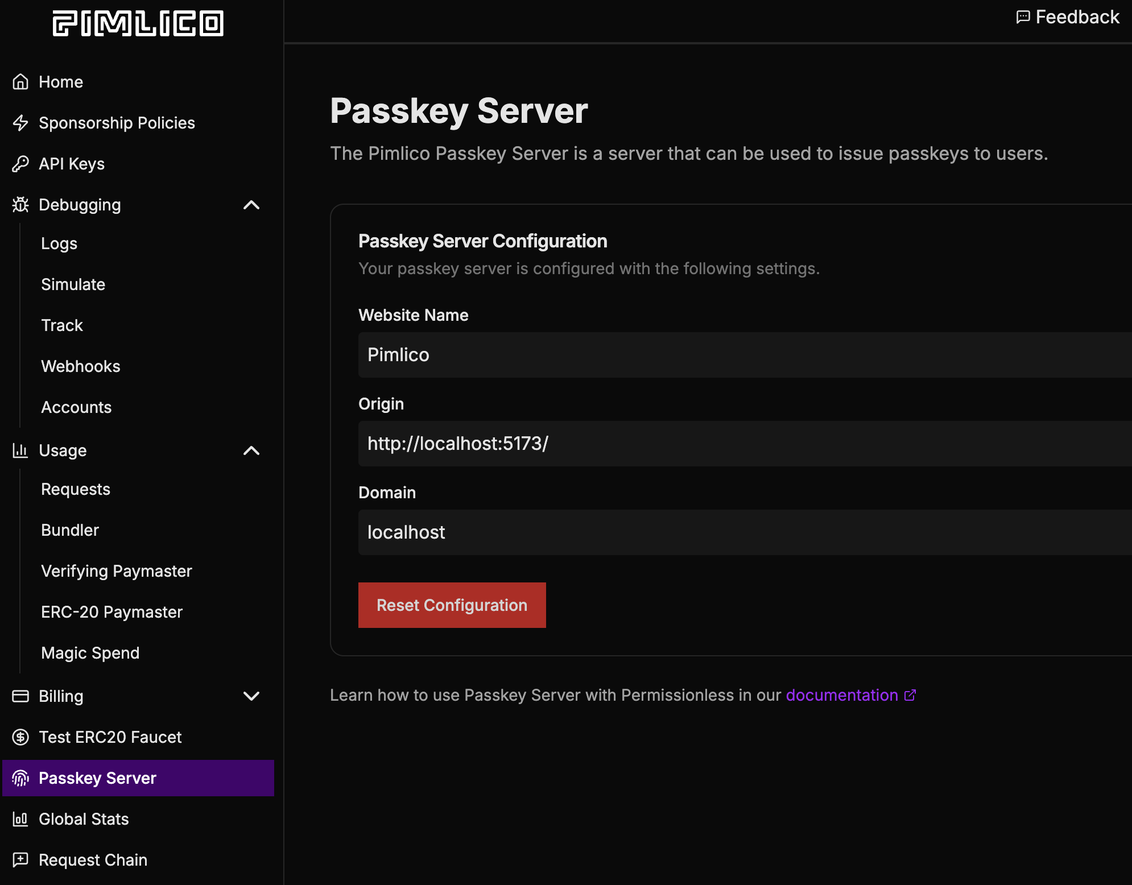Viewport: 1132px width, 885px height.
Task: Go to Webhooks in the sidebar
Action: pyautogui.click(x=81, y=366)
